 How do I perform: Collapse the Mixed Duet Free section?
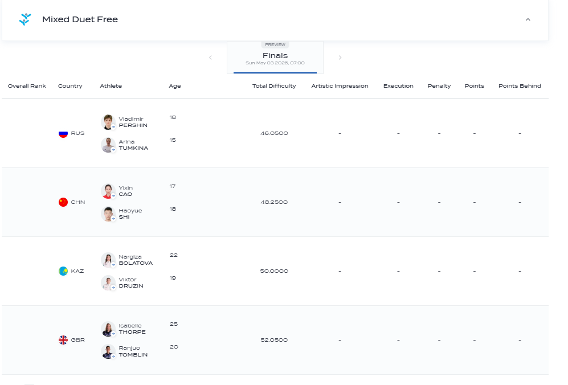[x=528, y=19]
